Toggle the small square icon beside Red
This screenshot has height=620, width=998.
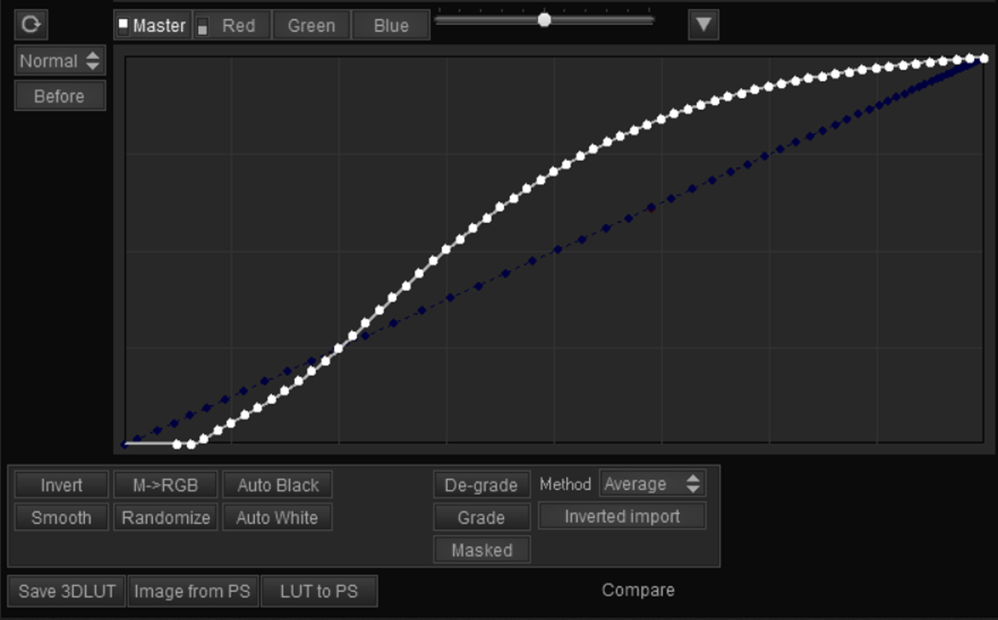pyautogui.click(x=203, y=26)
